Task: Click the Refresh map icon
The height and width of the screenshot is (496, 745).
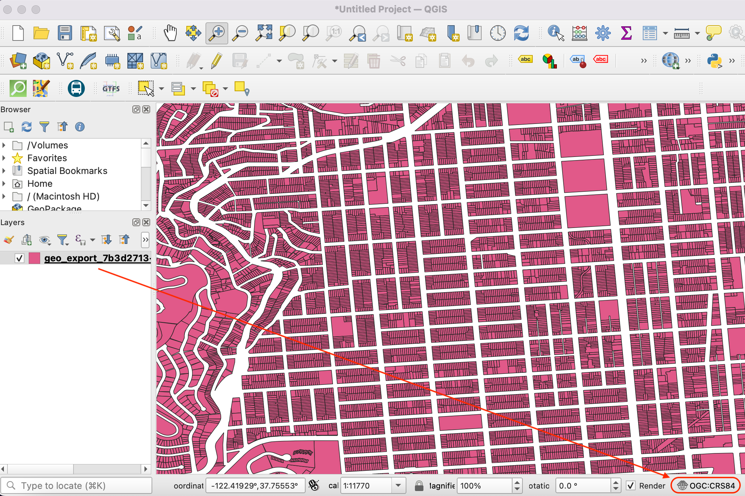Action: 521,33
